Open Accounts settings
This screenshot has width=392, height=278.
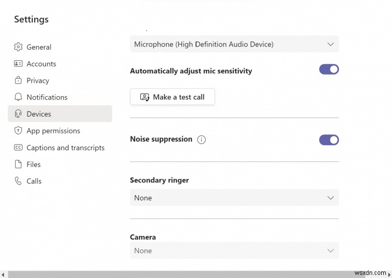[x=60, y=63]
